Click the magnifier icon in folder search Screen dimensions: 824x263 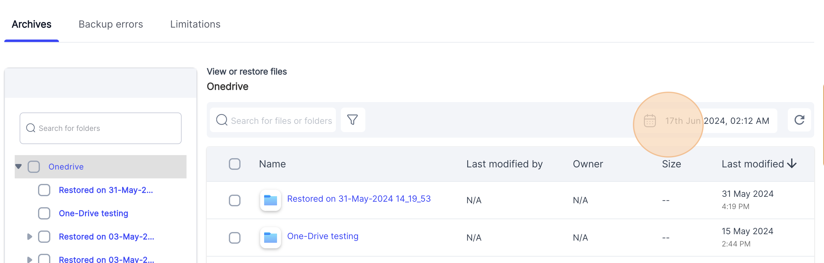coord(31,128)
